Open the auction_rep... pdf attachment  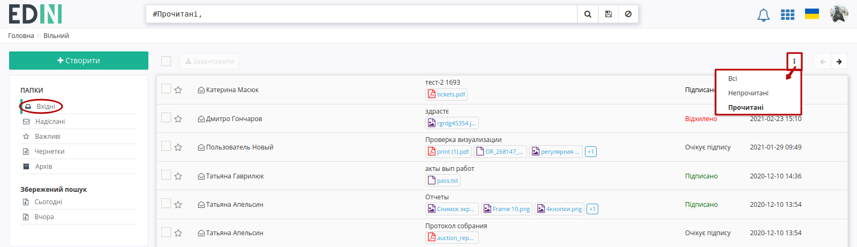[452, 238]
